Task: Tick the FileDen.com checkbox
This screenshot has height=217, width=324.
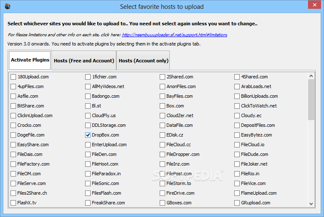Action: (x=88, y=154)
